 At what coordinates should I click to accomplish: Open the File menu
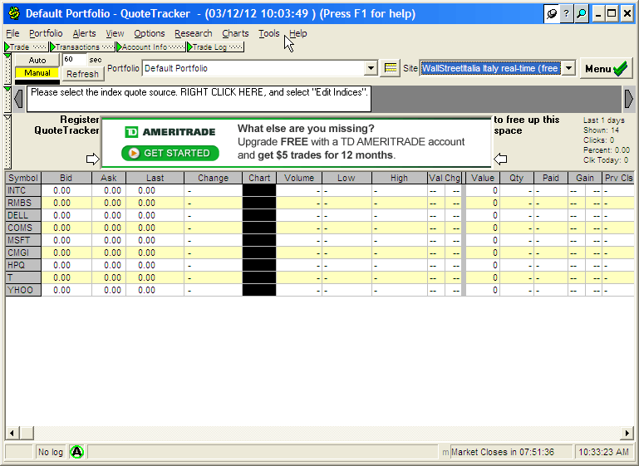pyautogui.click(x=12, y=33)
